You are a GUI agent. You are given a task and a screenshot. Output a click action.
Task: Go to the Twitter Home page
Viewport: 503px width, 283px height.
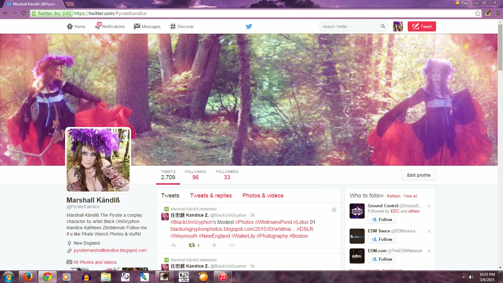tap(76, 26)
